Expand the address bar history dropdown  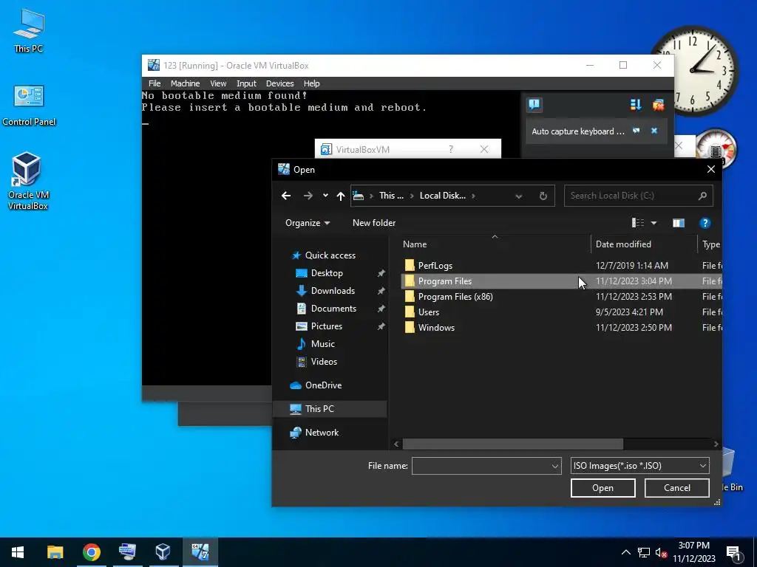(x=518, y=196)
